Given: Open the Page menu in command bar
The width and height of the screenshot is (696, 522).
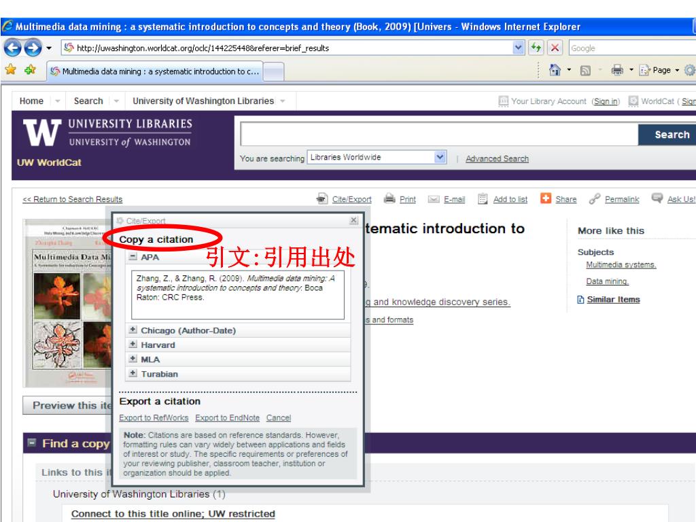Looking at the screenshot, I should click(659, 70).
